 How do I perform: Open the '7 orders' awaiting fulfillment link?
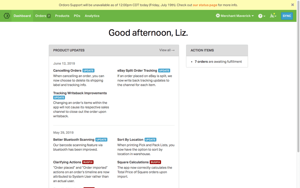[x=201, y=62]
